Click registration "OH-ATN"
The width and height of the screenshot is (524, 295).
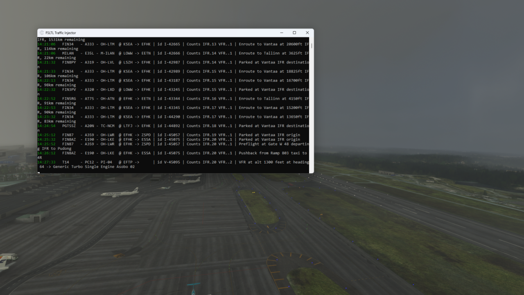pos(108,99)
